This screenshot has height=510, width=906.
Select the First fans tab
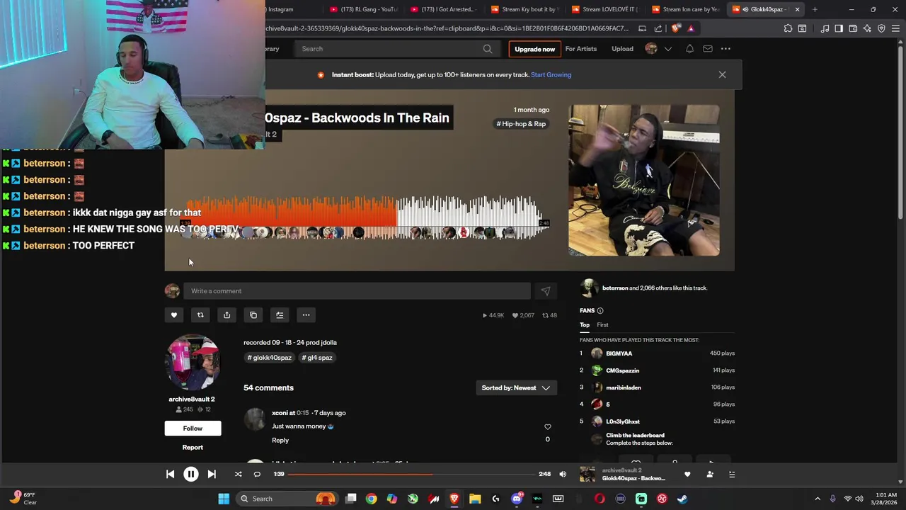click(602, 325)
